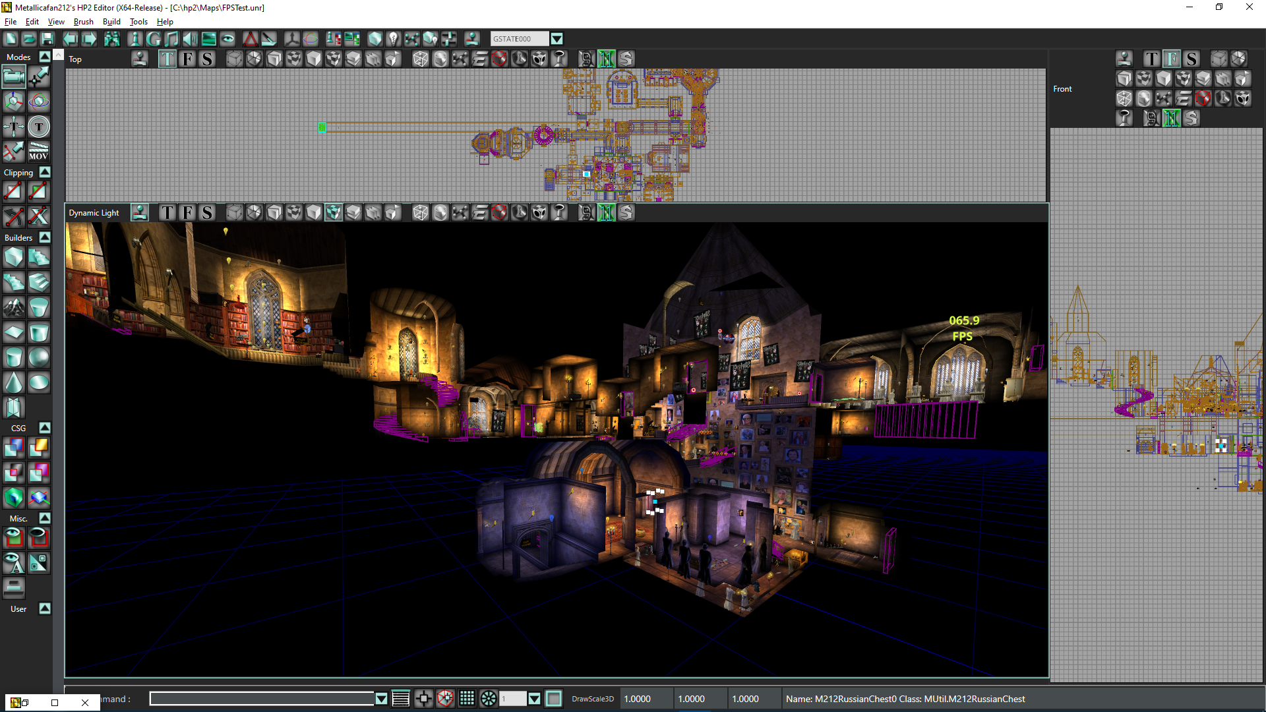Toggle the maximize-viewport square icon in the bottom bar
Screen dimensions: 1266x712
point(554,698)
